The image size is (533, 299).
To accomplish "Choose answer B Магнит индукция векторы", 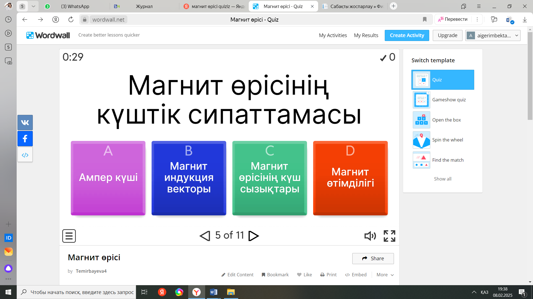I will point(189,178).
